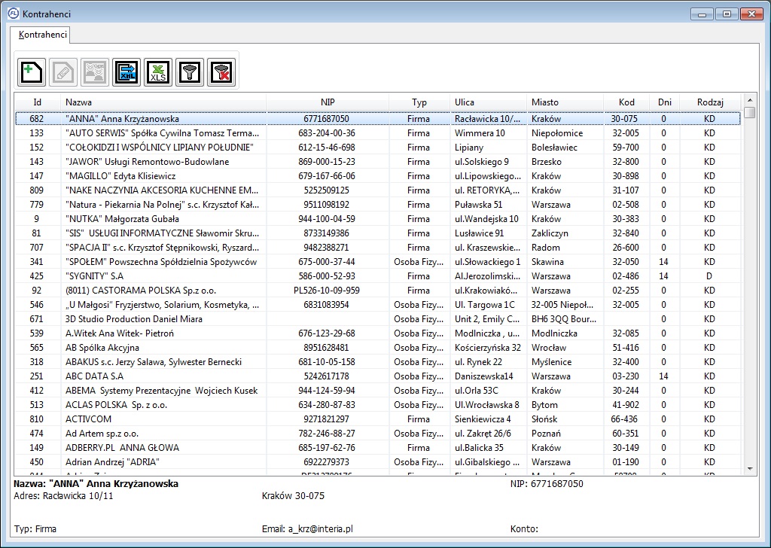Image resolution: width=771 pixels, height=548 pixels.
Task: Select the "NAKE NACZYNIA AKCESORIA KUCHENNE" row
Action: click(x=378, y=190)
